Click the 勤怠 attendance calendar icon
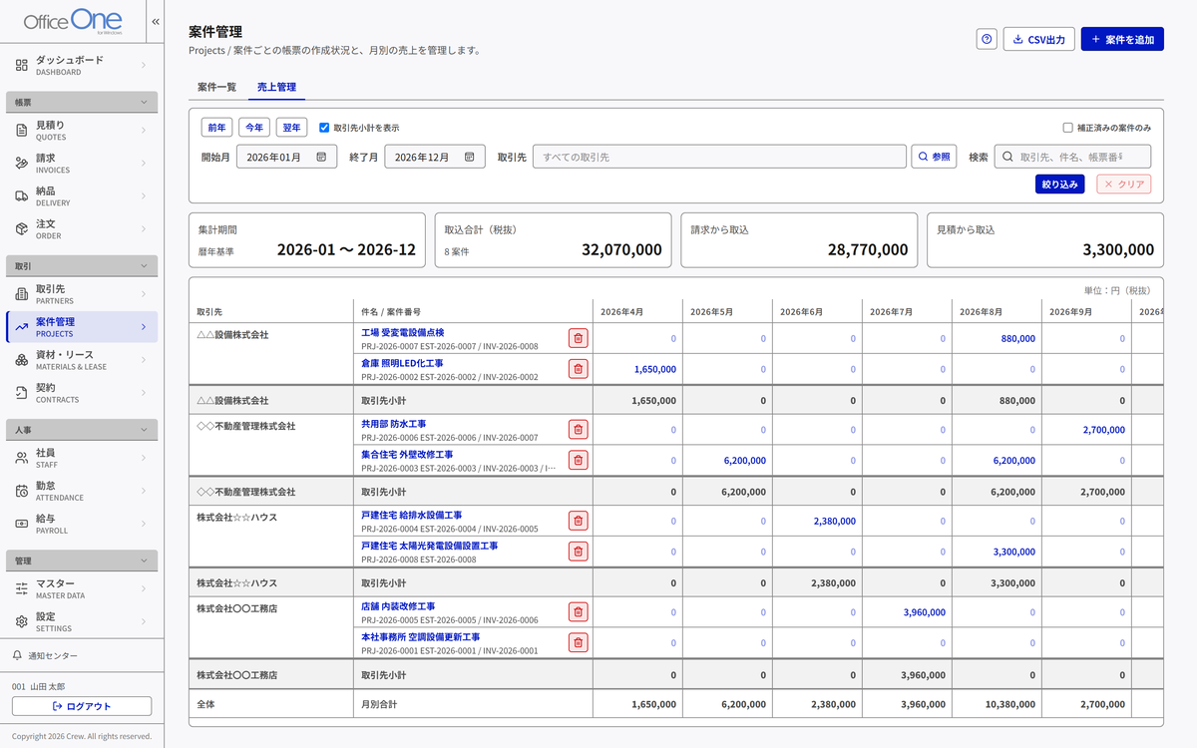 tap(22, 490)
